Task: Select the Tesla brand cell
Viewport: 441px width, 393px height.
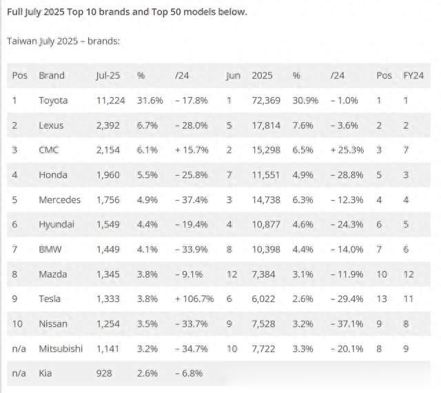Action: coord(51,299)
